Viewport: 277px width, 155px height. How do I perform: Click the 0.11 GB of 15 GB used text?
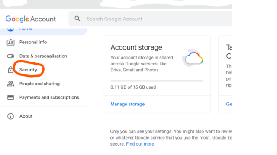pos(133,87)
